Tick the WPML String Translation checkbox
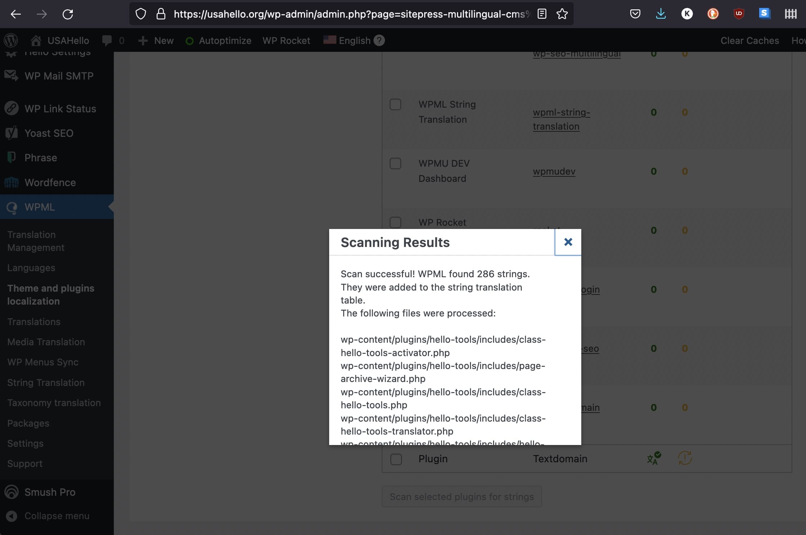Viewport: 806px width, 535px height. 395,104
